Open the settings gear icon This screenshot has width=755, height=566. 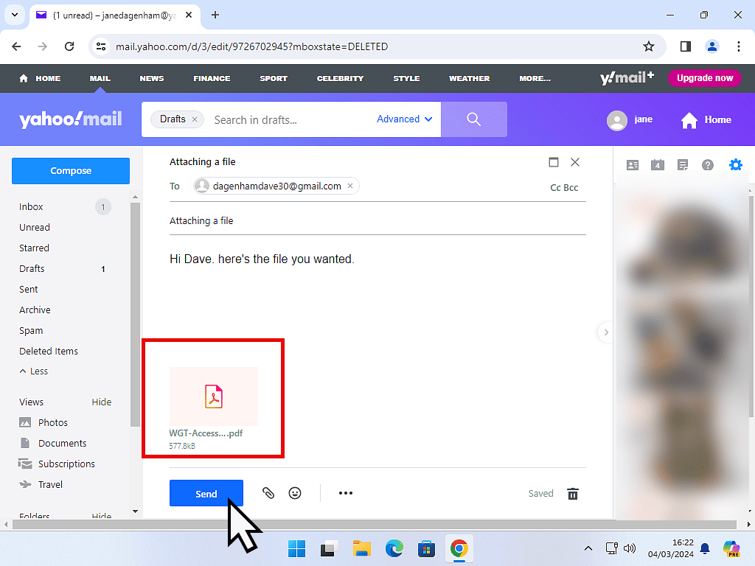(x=735, y=165)
